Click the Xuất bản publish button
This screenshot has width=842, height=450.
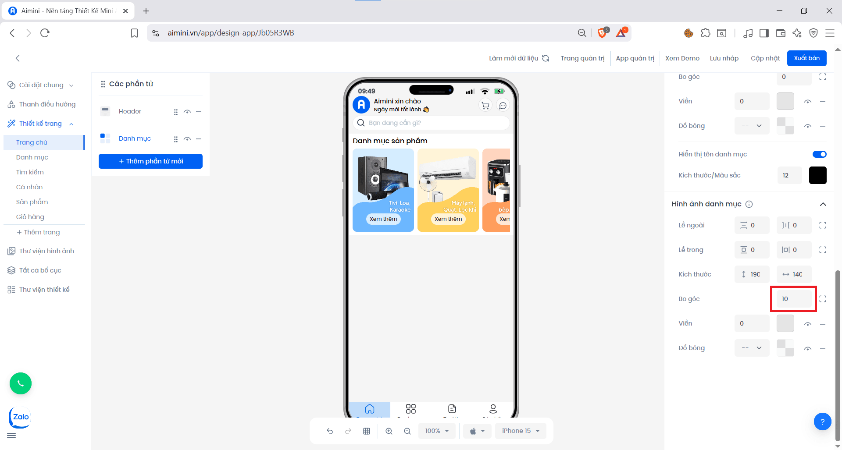(806, 58)
